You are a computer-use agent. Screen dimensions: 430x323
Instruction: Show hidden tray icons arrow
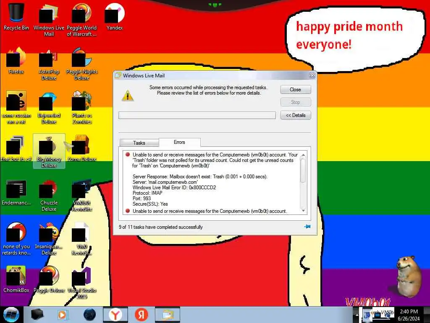pyautogui.click(x=357, y=315)
